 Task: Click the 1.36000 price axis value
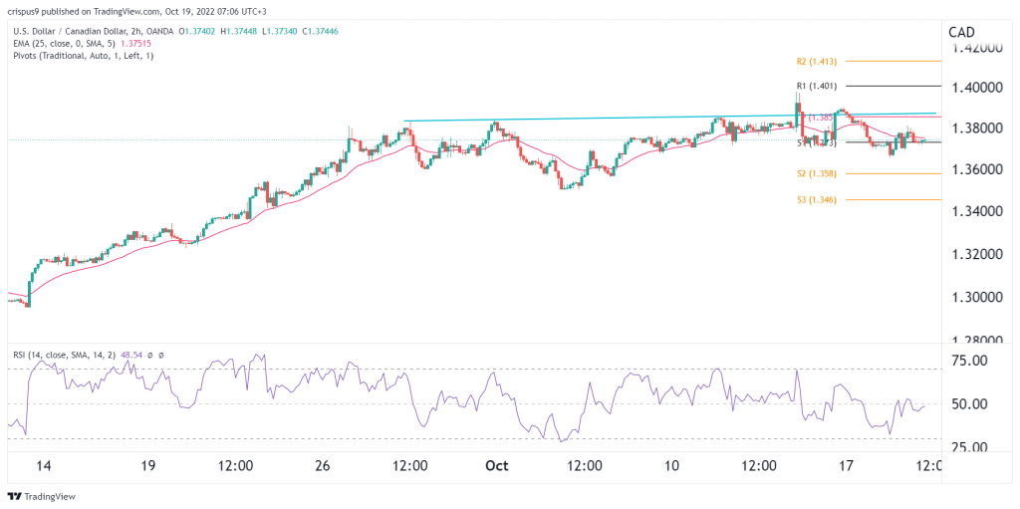(978, 170)
